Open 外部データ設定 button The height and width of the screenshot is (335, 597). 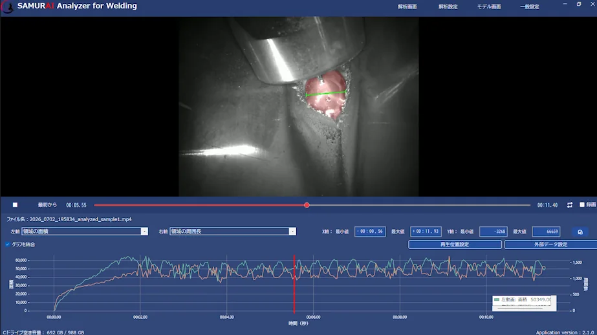tap(550, 244)
